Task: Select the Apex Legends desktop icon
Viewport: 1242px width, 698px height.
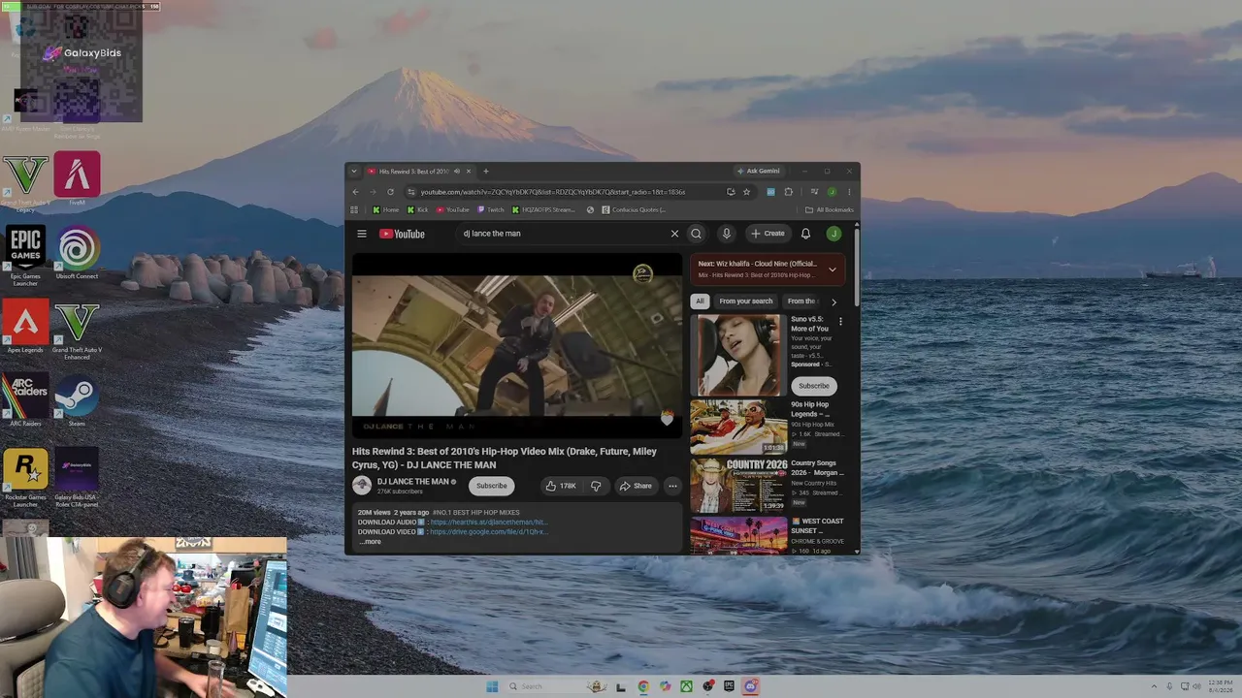Action: (25, 327)
